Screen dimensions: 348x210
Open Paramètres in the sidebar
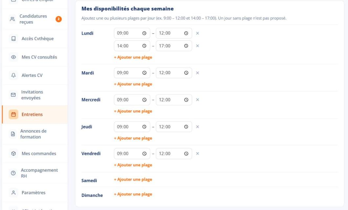[35, 193]
